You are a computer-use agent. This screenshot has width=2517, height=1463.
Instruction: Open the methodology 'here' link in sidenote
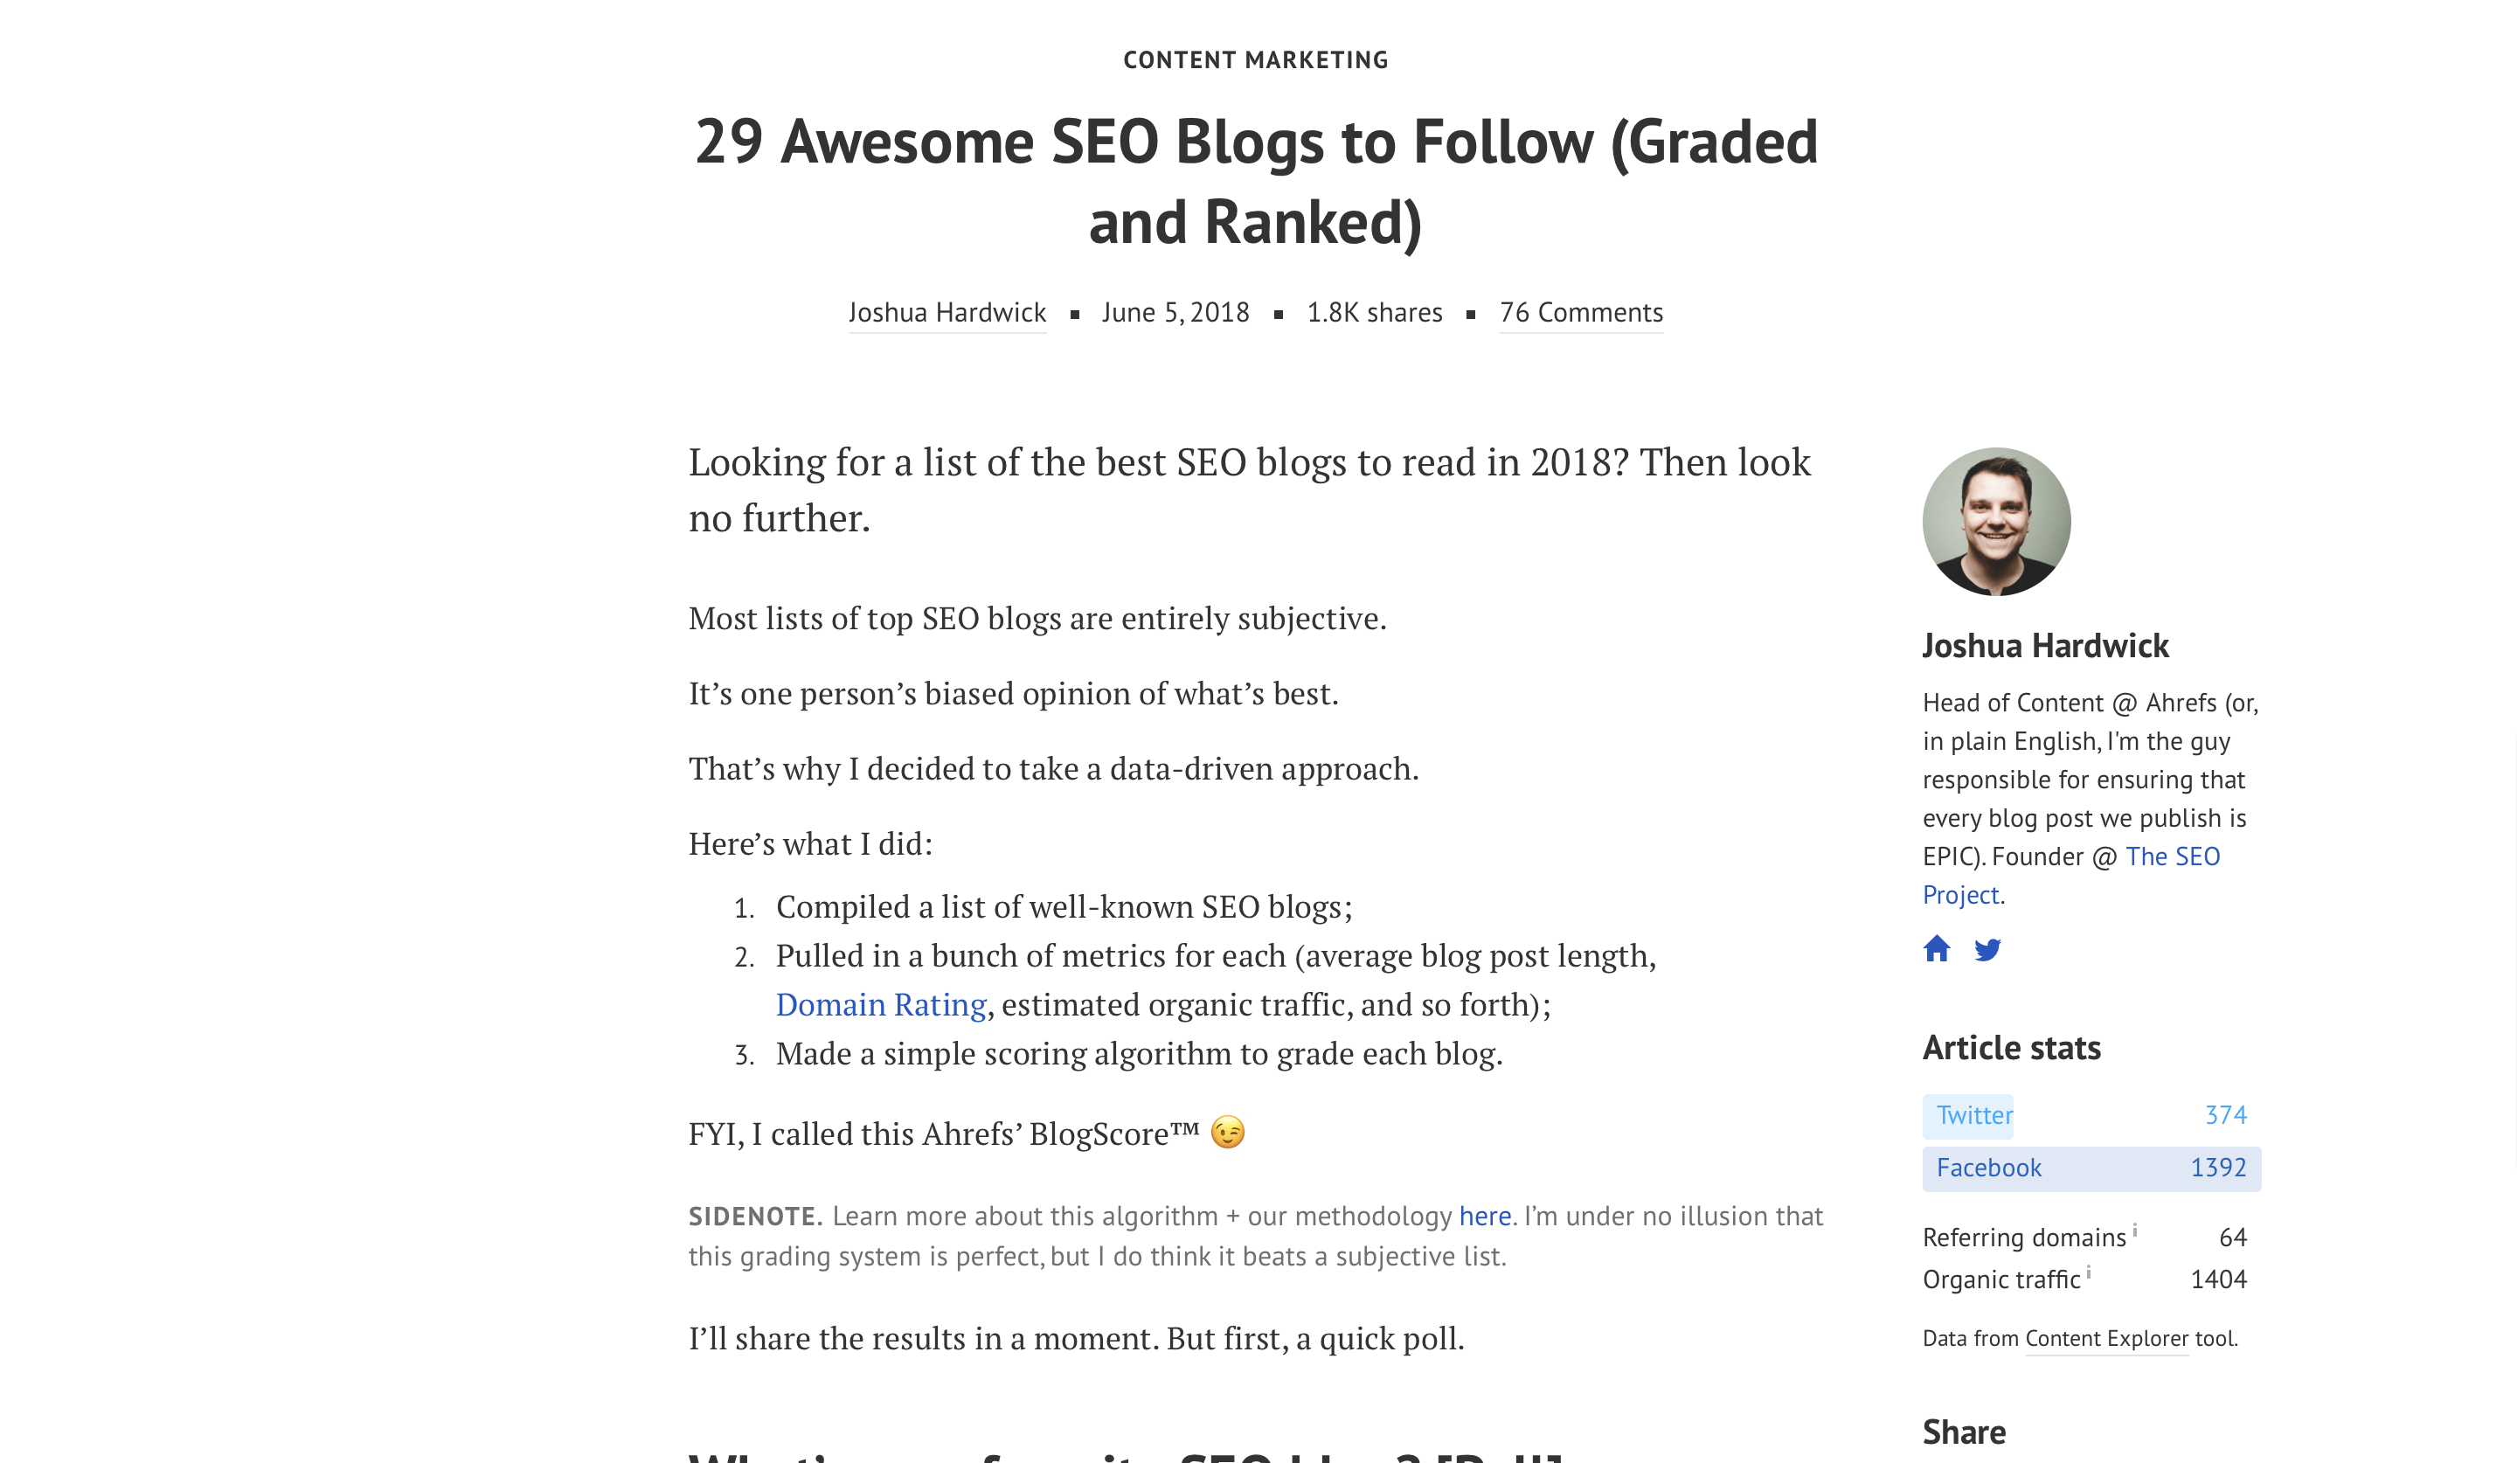1485,1217
